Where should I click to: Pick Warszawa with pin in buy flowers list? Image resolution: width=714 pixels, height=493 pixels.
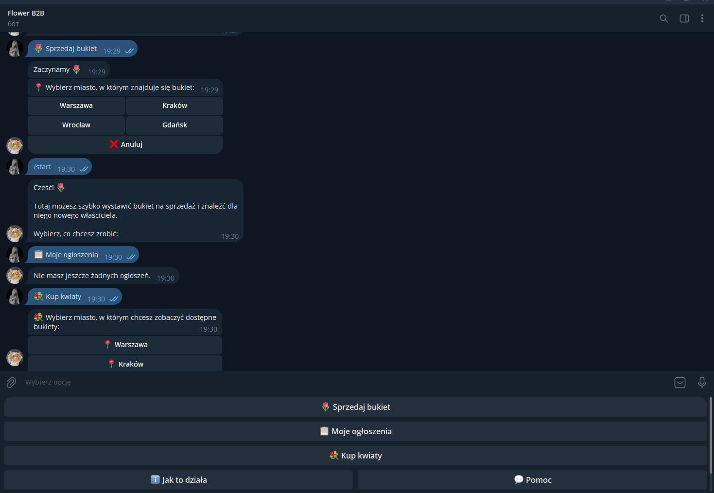click(x=125, y=345)
